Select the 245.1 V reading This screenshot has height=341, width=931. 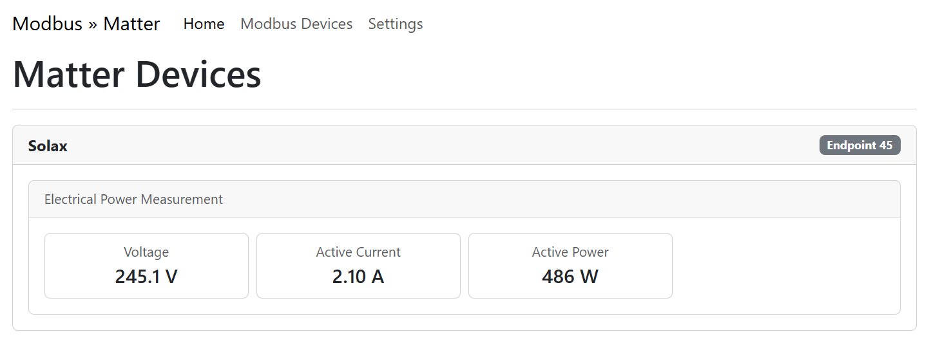pyautogui.click(x=146, y=277)
